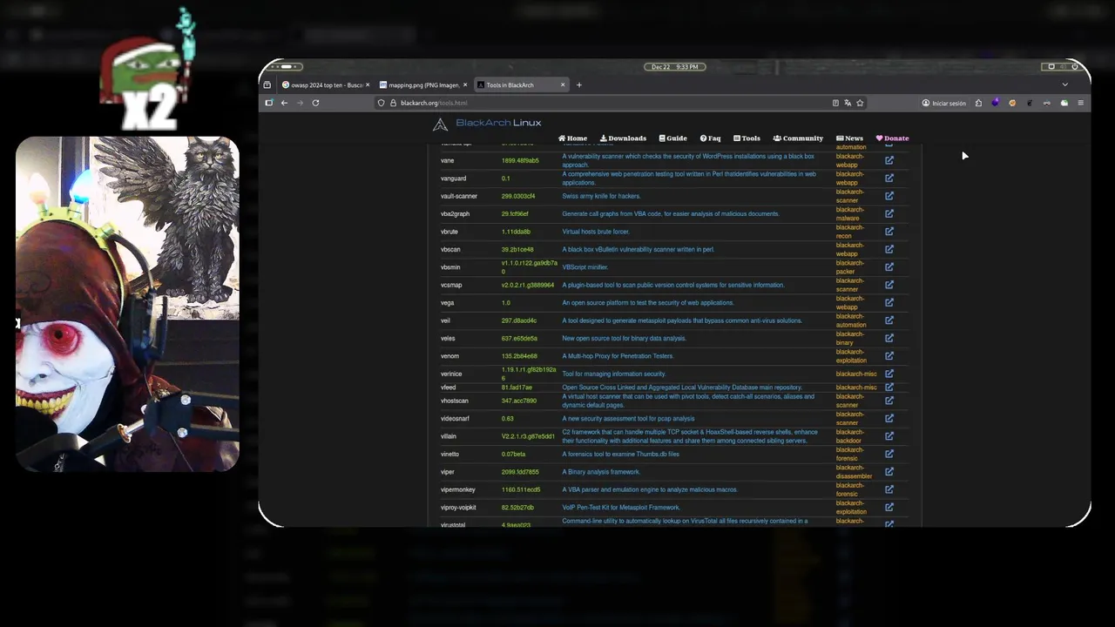Open external link for venom row

pyautogui.click(x=889, y=356)
